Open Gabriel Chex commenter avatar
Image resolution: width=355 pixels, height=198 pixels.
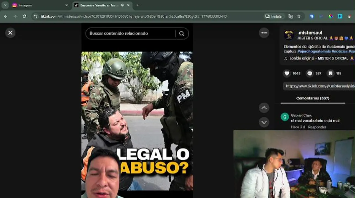(x=285, y=117)
